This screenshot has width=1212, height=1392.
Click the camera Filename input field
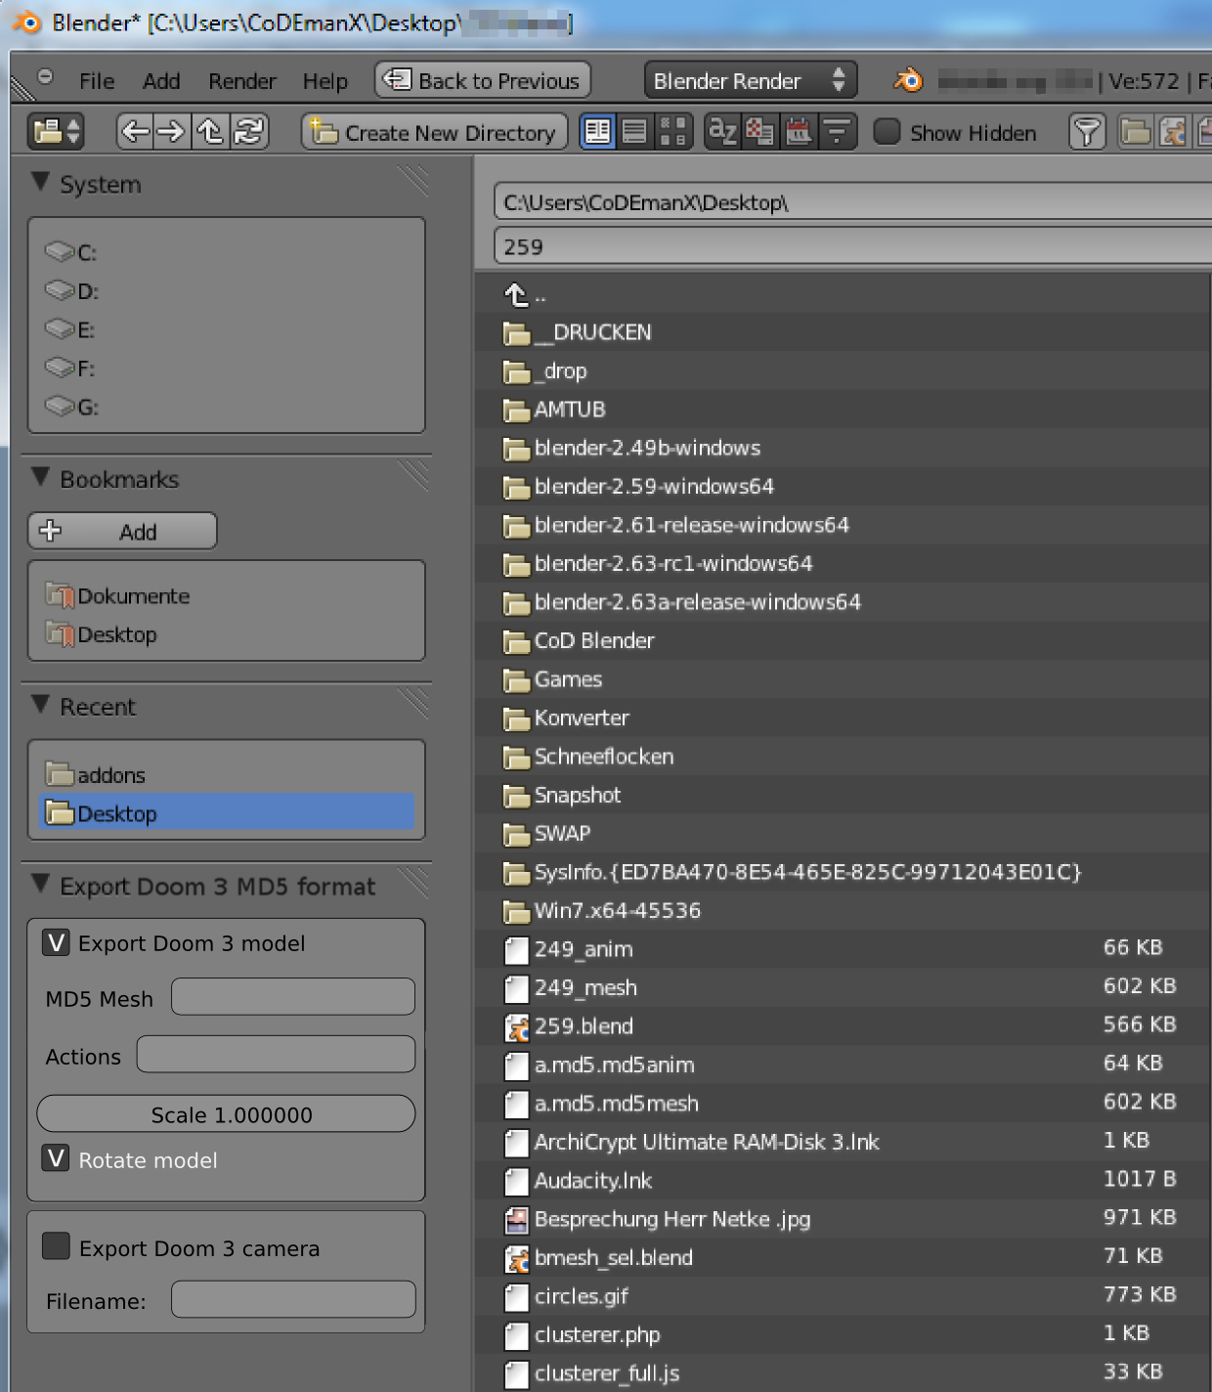click(x=293, y=1300)
